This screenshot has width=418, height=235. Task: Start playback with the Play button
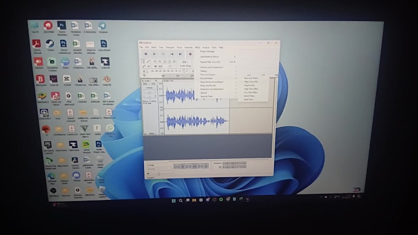point(154,54)
